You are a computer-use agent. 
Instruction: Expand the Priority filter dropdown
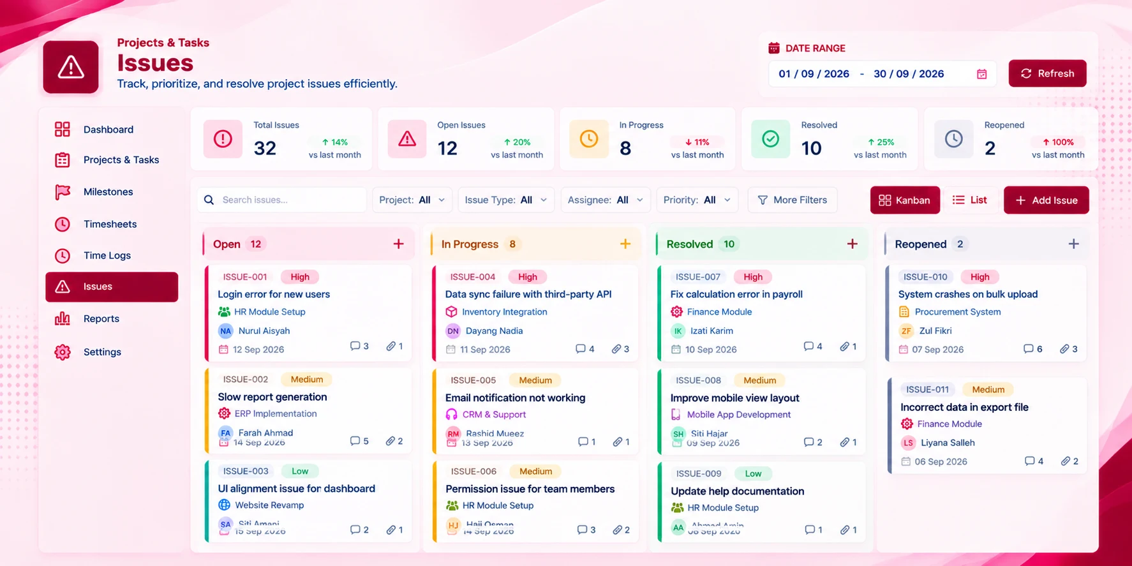(697, 200)
